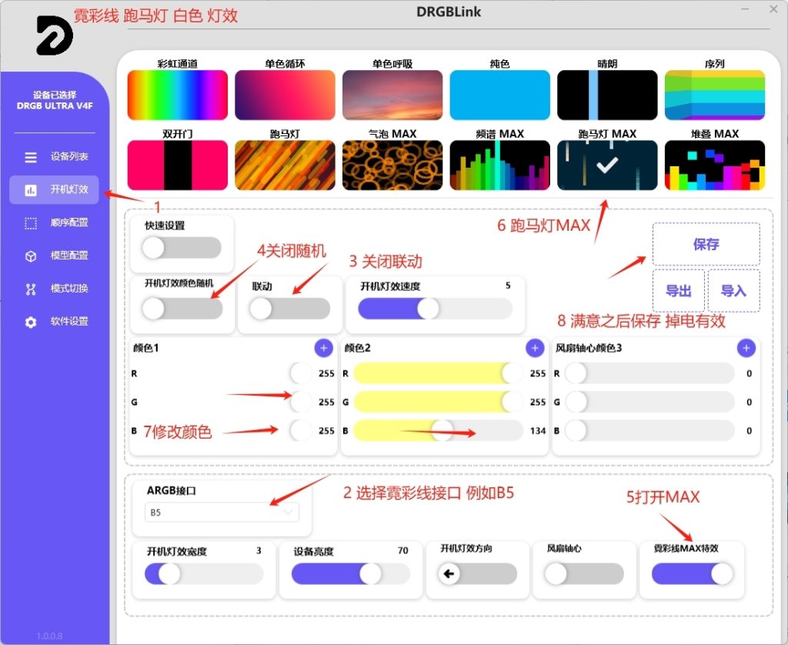Click the DRGBLink window title
The image size is (788, 645).
pos(449,12)
